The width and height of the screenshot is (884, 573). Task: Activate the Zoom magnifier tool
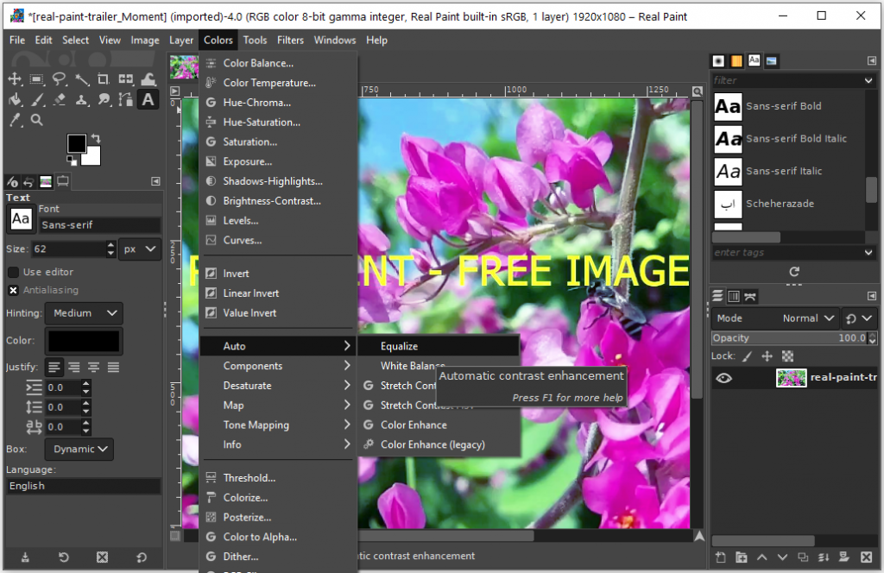(37, 121)
